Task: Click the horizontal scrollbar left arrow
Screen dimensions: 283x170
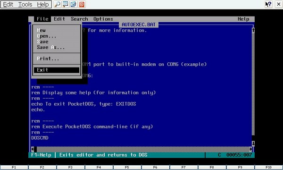Action: pos(33,149)
